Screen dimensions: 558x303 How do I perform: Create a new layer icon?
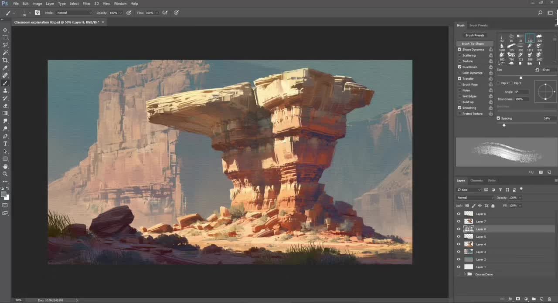pyautogui.click(x=541, y=299)
